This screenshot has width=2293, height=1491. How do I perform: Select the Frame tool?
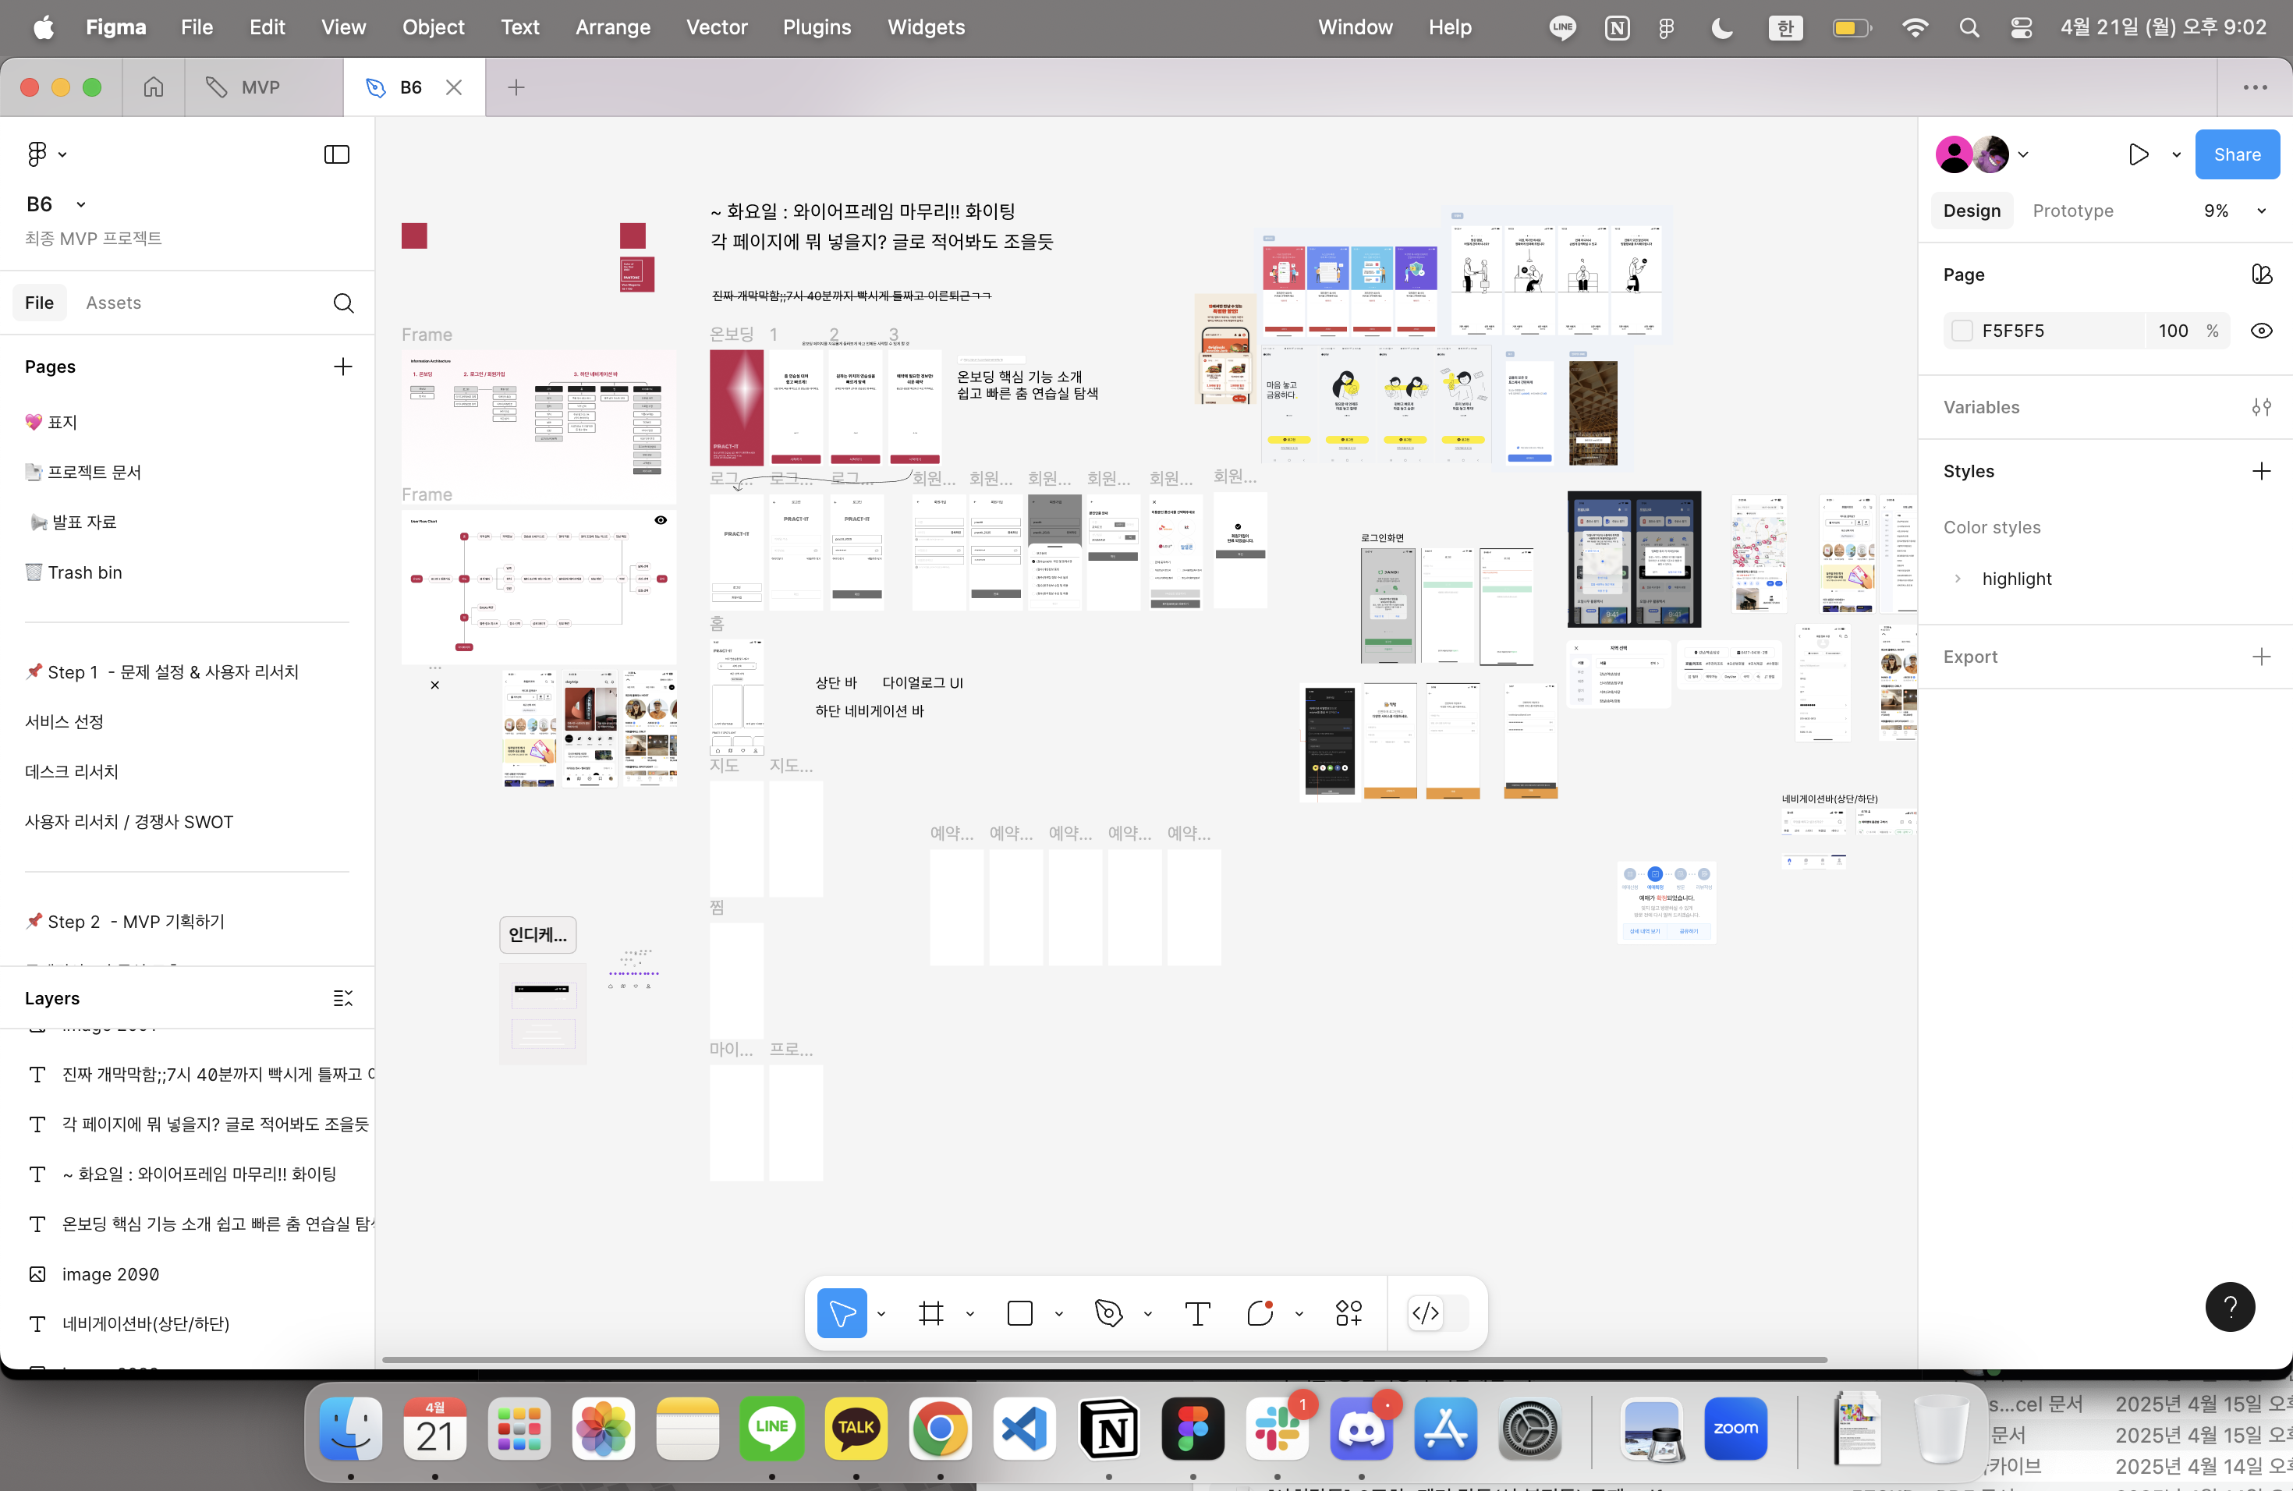tap(930, 1312)
